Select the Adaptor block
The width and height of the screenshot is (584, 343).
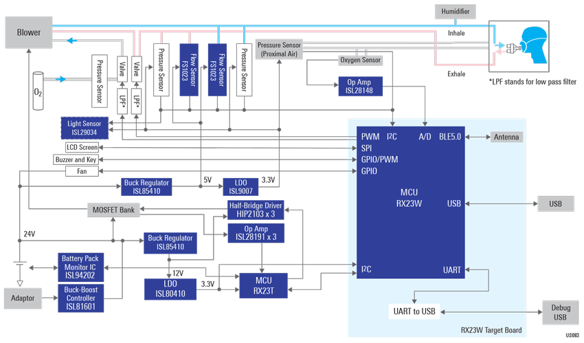coord(23,298)
